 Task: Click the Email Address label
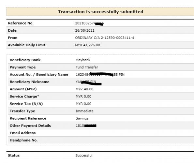point(22,133)
